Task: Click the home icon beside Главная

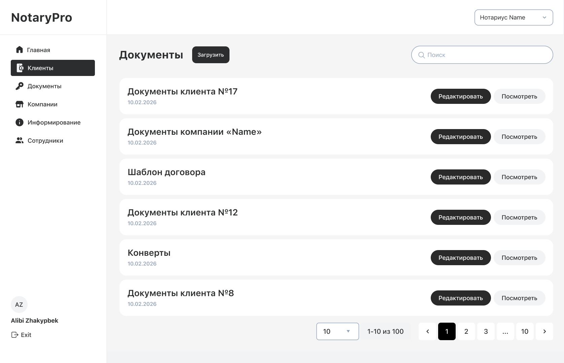Action: [x=20, y=50]
